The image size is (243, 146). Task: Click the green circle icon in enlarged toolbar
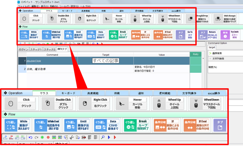(42, 137)
